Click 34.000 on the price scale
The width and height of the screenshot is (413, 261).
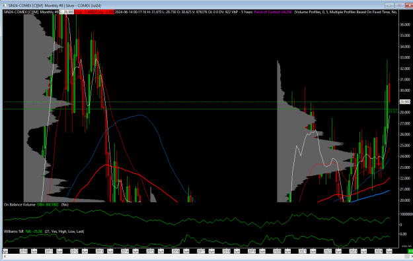click(405, 47)
